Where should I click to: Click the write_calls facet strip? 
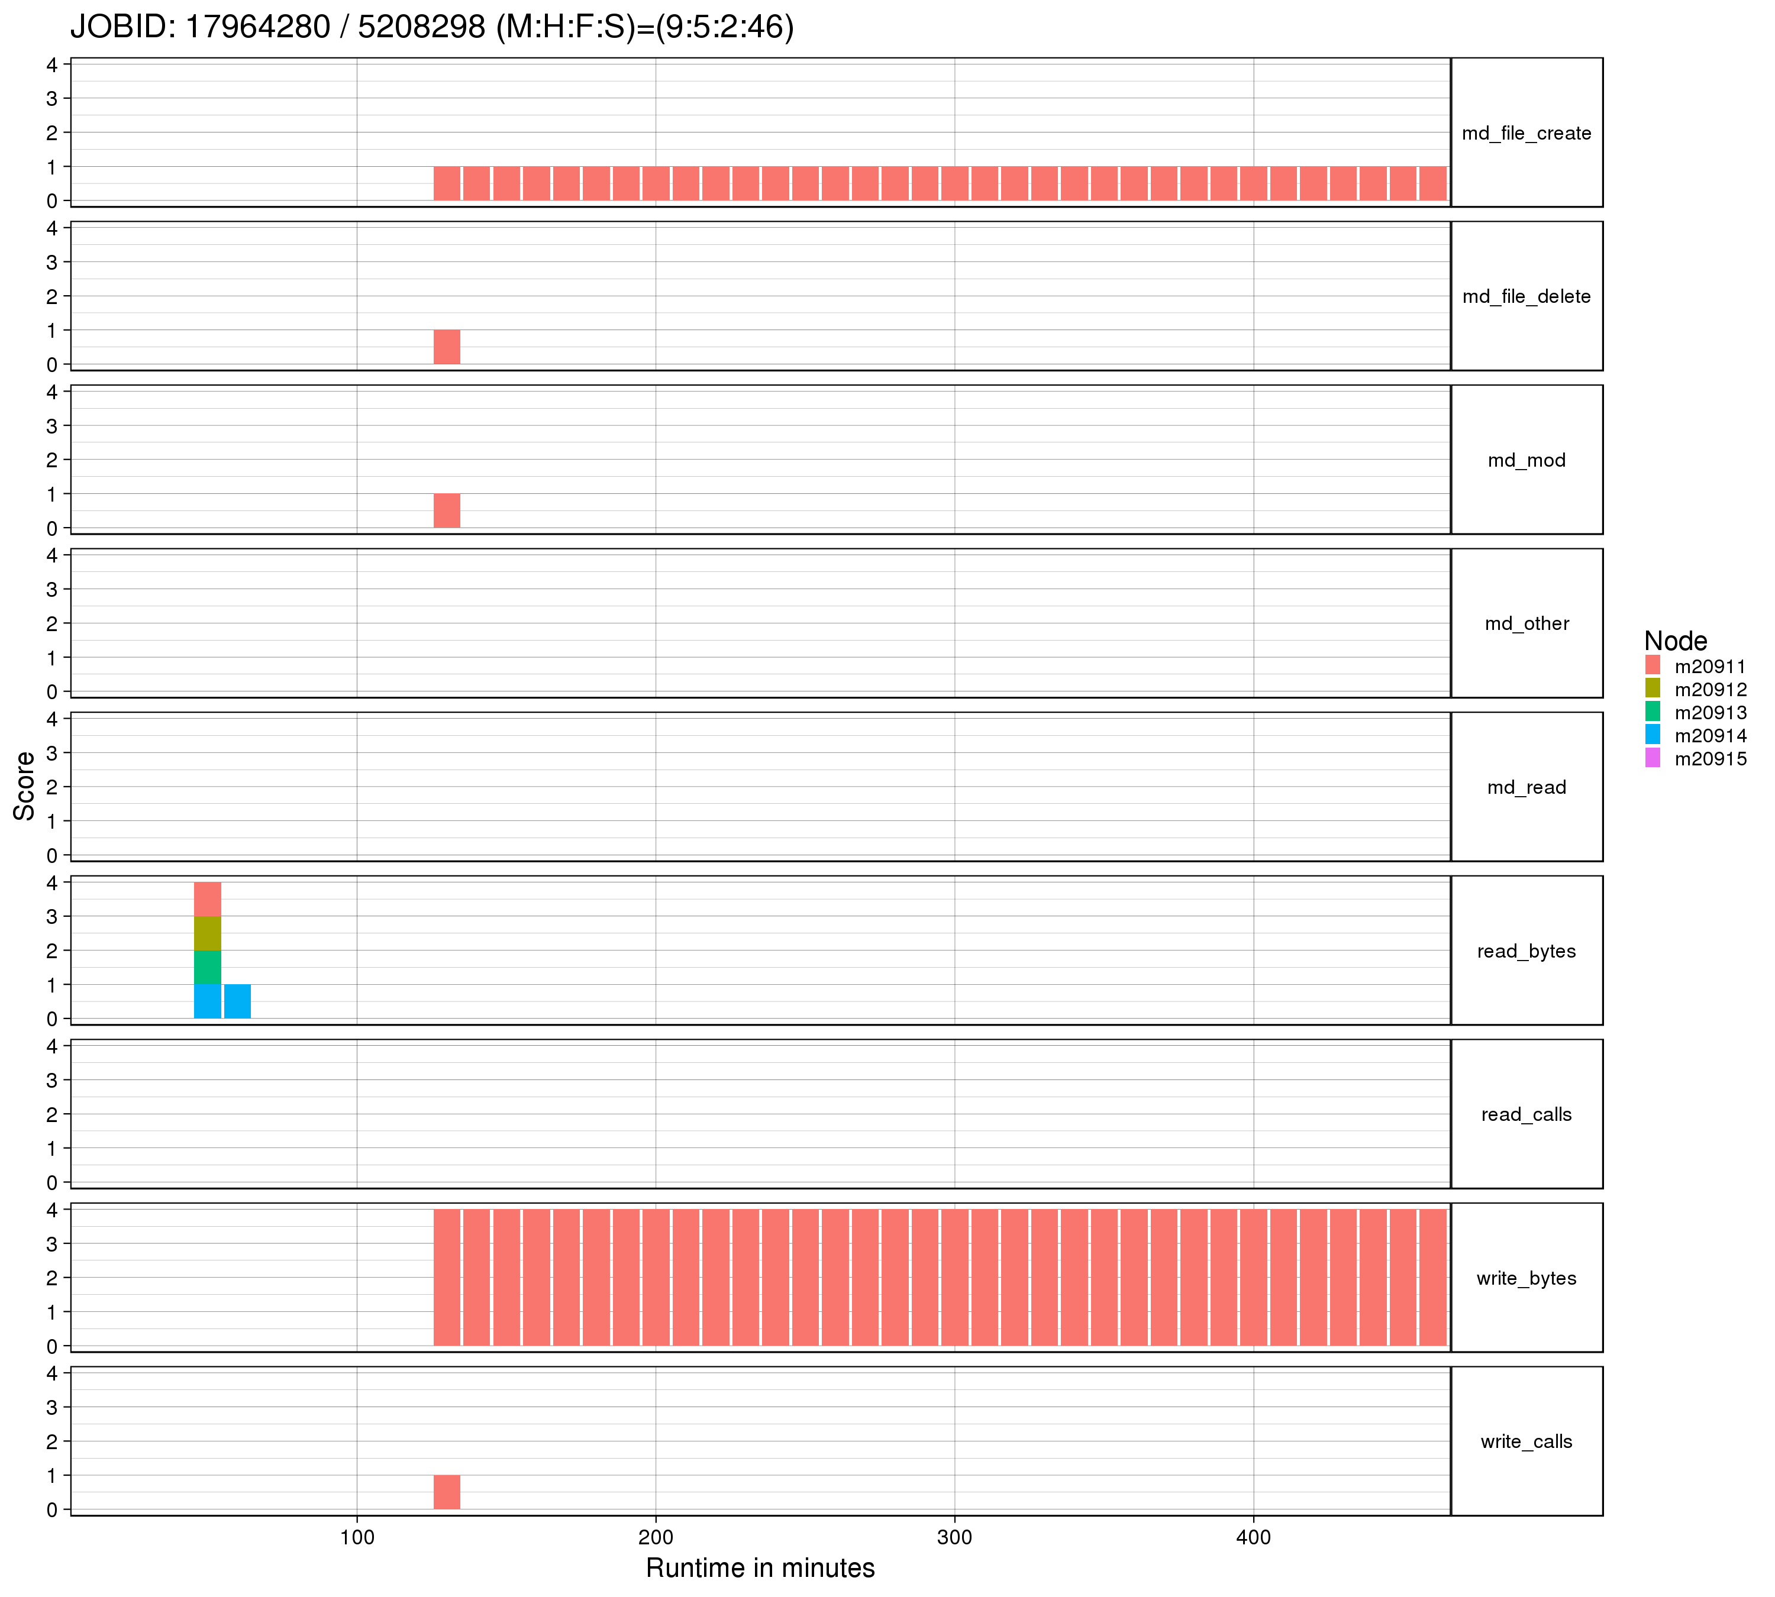[1526, 1441]
